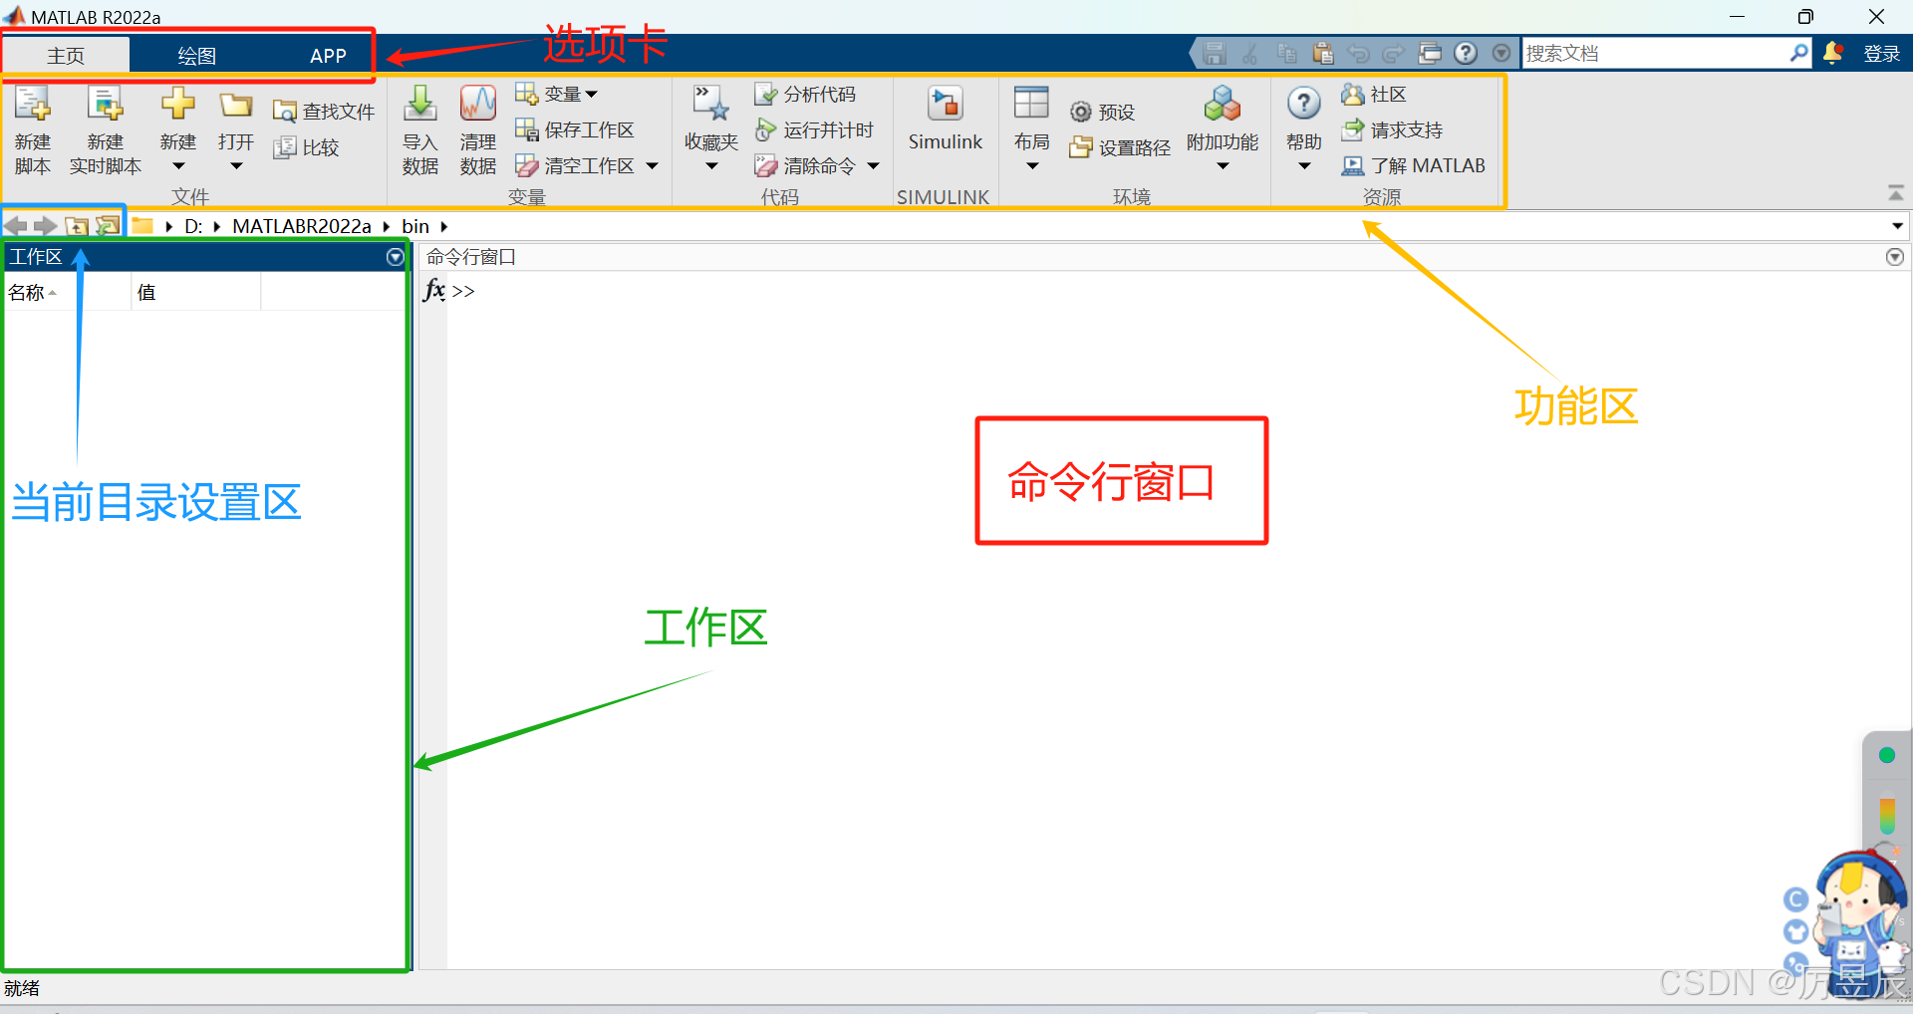Click the fx function browser icon
The height and width of the screenshot is (1014, 1913).
433,290
